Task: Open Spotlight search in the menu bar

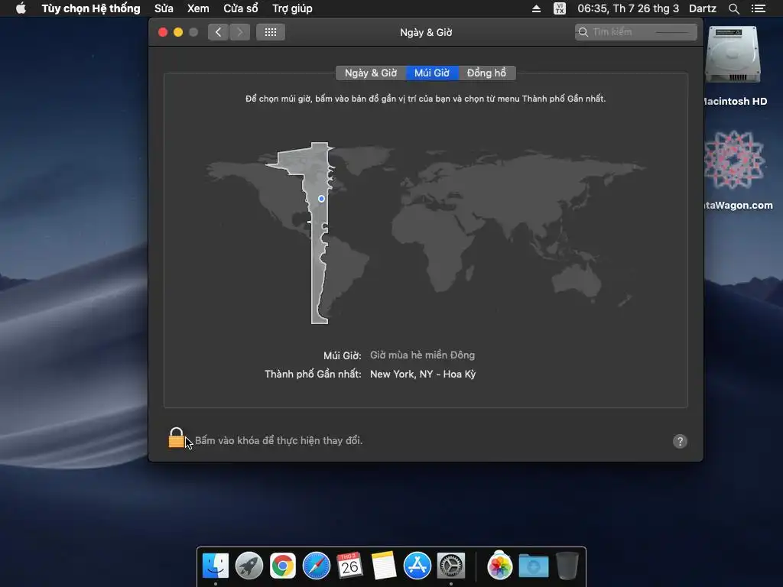Action: pyautogui.click(x=733, y=8)
